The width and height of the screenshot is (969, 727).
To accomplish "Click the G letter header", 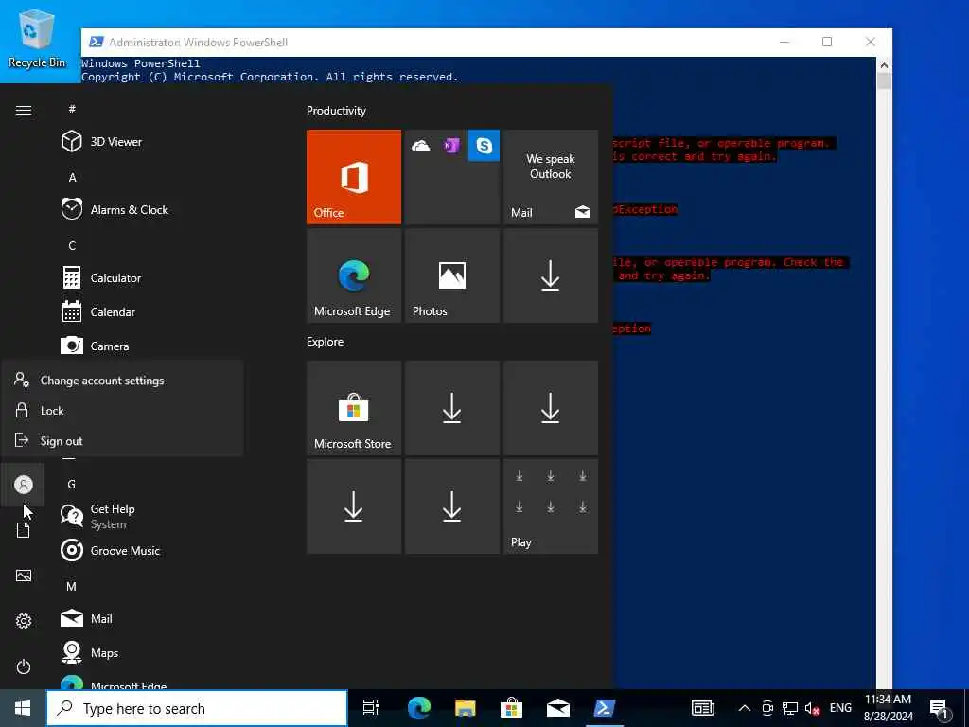I will point(72,484).
